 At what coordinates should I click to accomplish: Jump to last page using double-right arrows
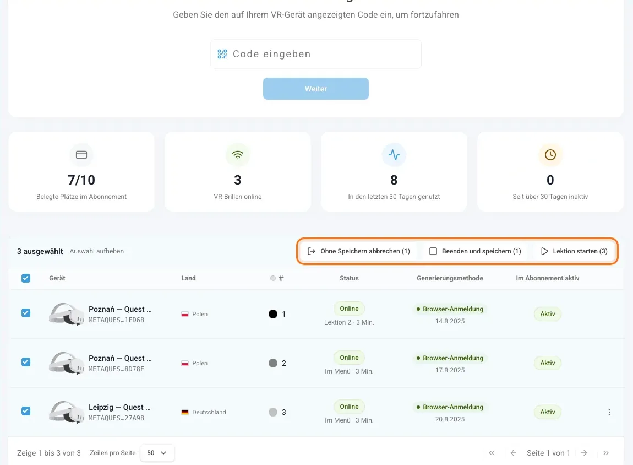(x=606, y=453)
